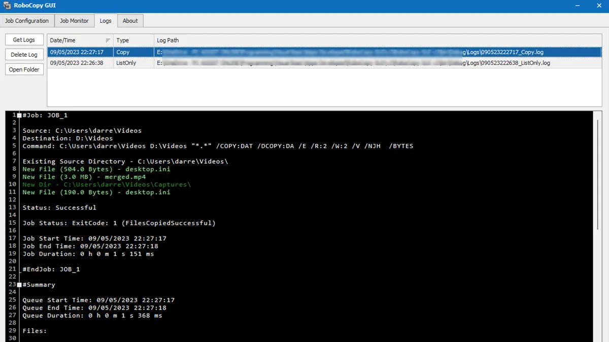This screenshot has width=609, height=342.
Task: Click the RoboCopy GUI title bar icon
Action: [x=8, y=6]
